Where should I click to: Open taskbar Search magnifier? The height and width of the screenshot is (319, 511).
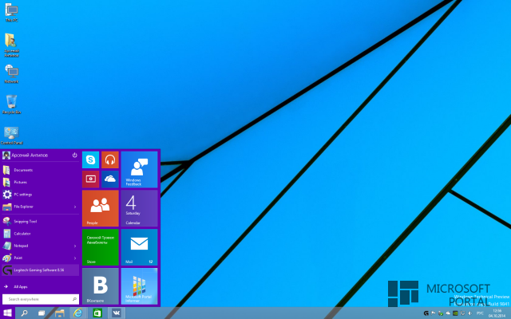pos(24,313)
